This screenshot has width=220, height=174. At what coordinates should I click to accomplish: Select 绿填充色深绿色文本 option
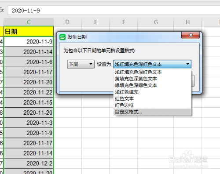152,85
